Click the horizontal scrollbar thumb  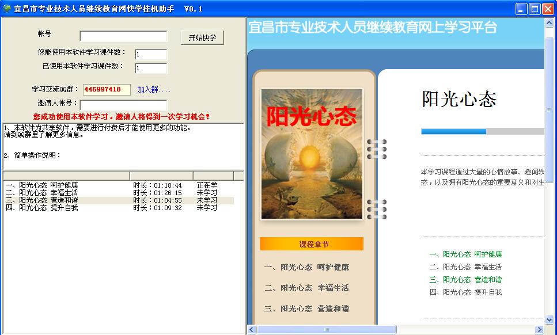(327, 330)
